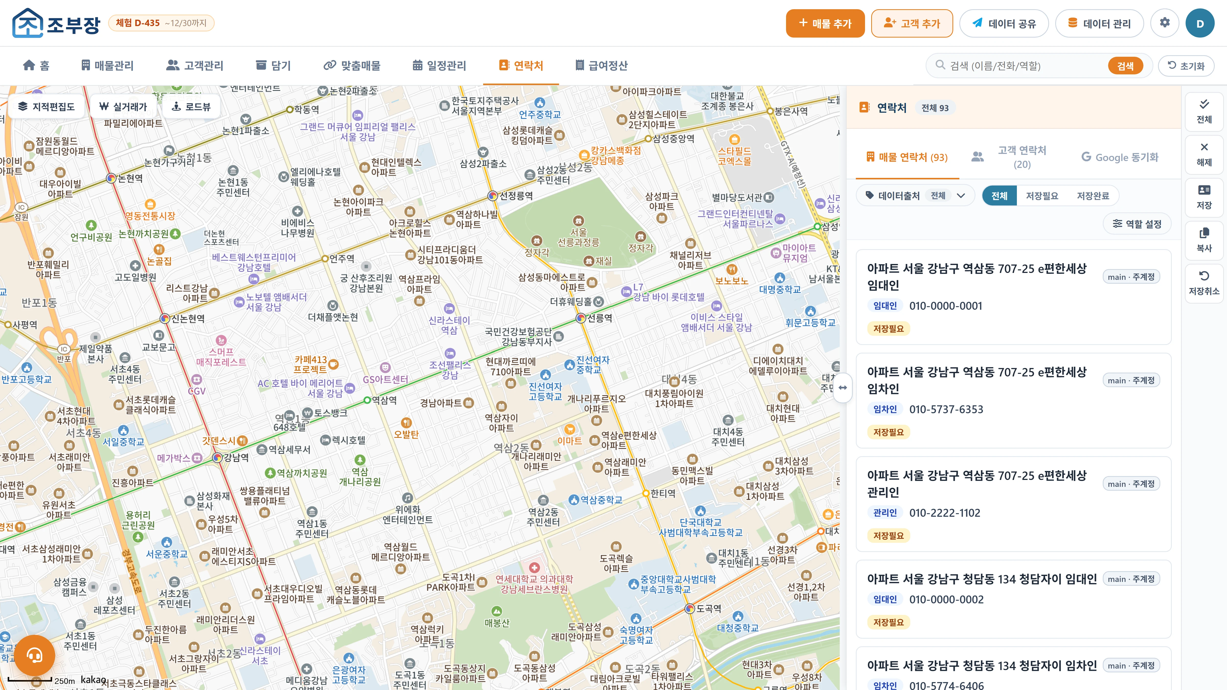Toggle the 로드뷰 road view mode

point(191,106)
